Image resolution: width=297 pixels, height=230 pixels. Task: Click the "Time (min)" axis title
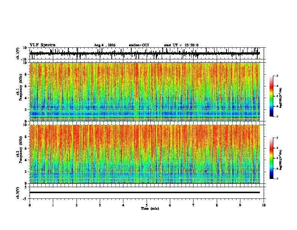point(150,209)
